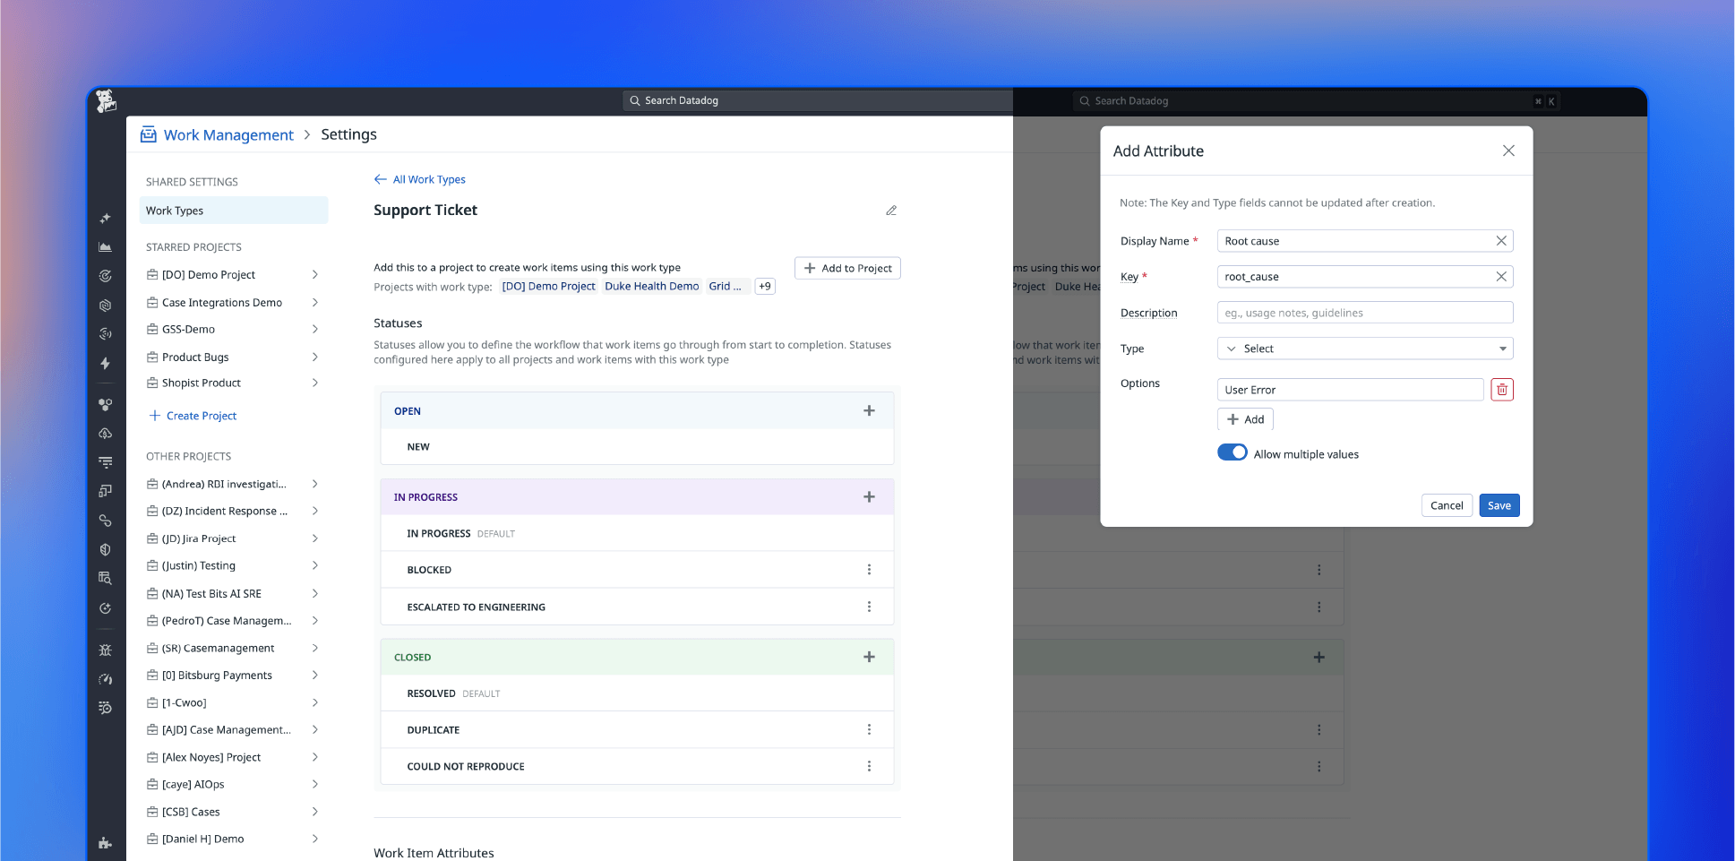
Task: Close the Add Attribute dialog
Action: click(1508, 151)
